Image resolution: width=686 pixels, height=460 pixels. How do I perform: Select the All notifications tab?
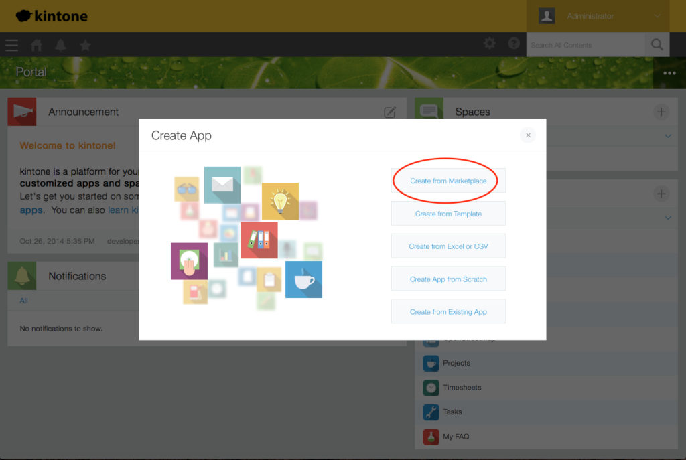pyautogui.click(x=23, y=301)
